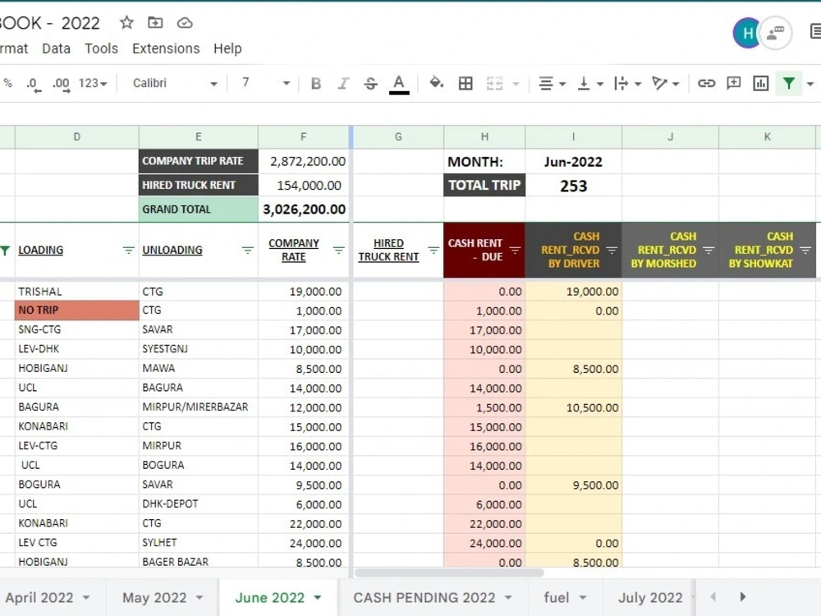The height and width of the screenshot is (616, 821).
Task: Select the BAGER BAZAR cell
Action: 199,562
